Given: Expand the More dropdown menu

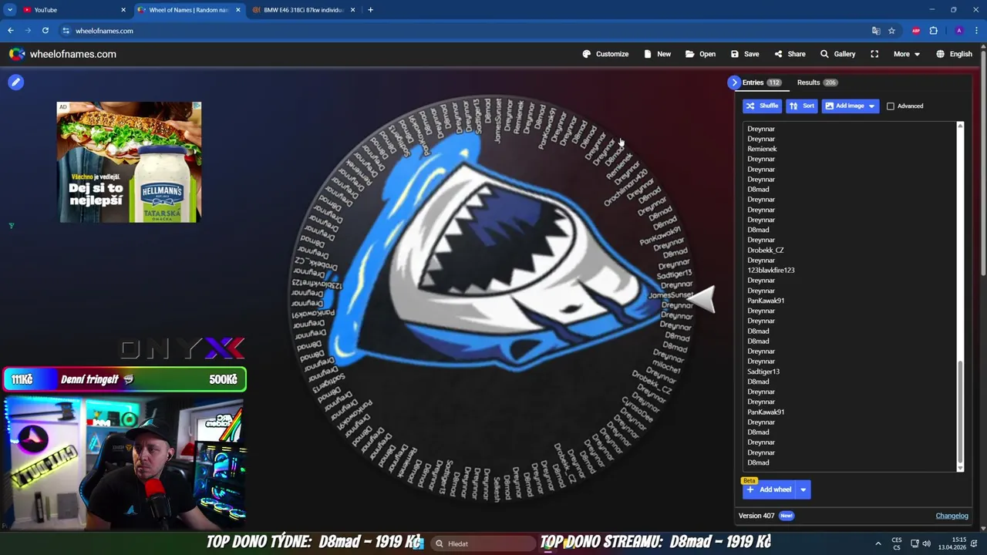Looking at the screenshot, I should pos(907,54).
